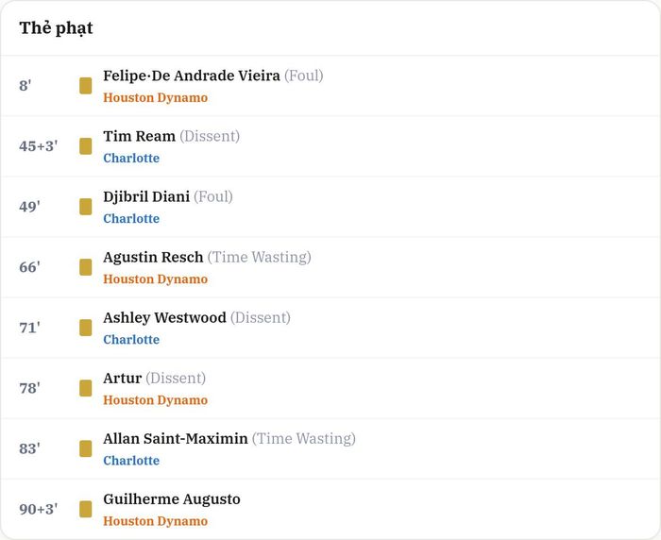Image resolution: width=661 pixels, height=540 pixels.
Task: Open Houston Dynamo link under Agustin Resch
Action: [x=155, y=279]
